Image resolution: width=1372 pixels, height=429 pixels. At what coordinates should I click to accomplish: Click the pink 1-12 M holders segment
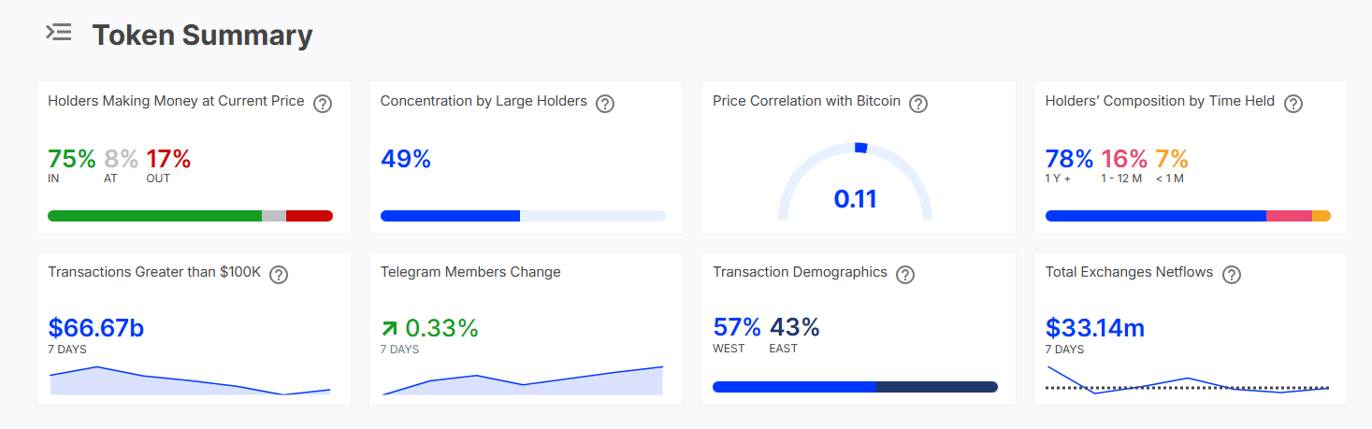1289,216
